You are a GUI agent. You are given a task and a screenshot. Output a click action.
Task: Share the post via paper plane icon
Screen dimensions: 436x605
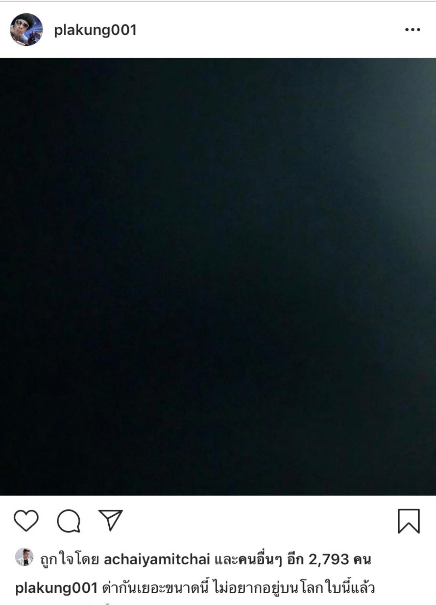pyautogui.click(x=110, y=520)
